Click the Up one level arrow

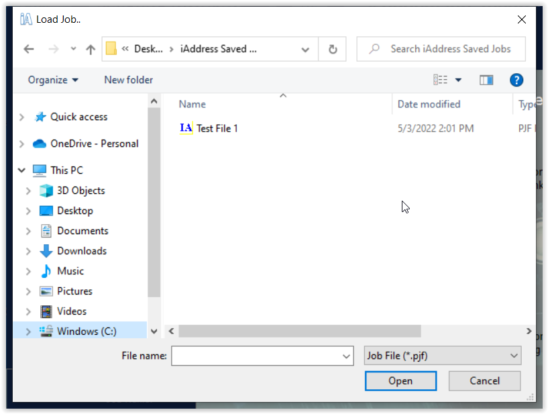point(91,49)
